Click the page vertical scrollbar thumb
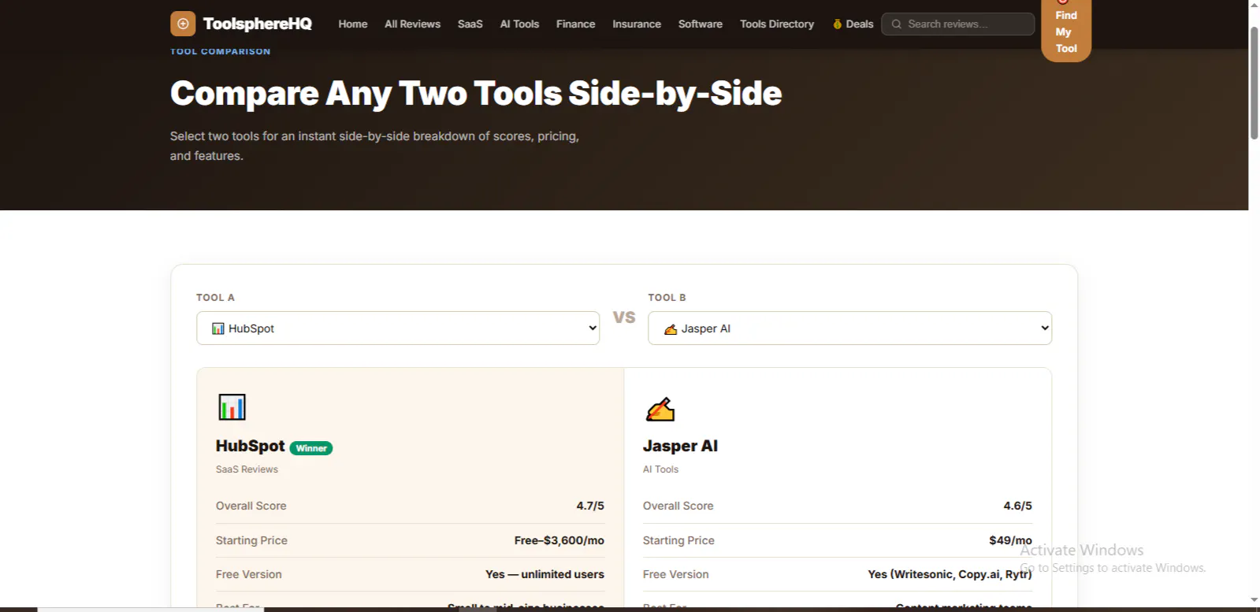1260x612 pixels. coord(1254,83)
